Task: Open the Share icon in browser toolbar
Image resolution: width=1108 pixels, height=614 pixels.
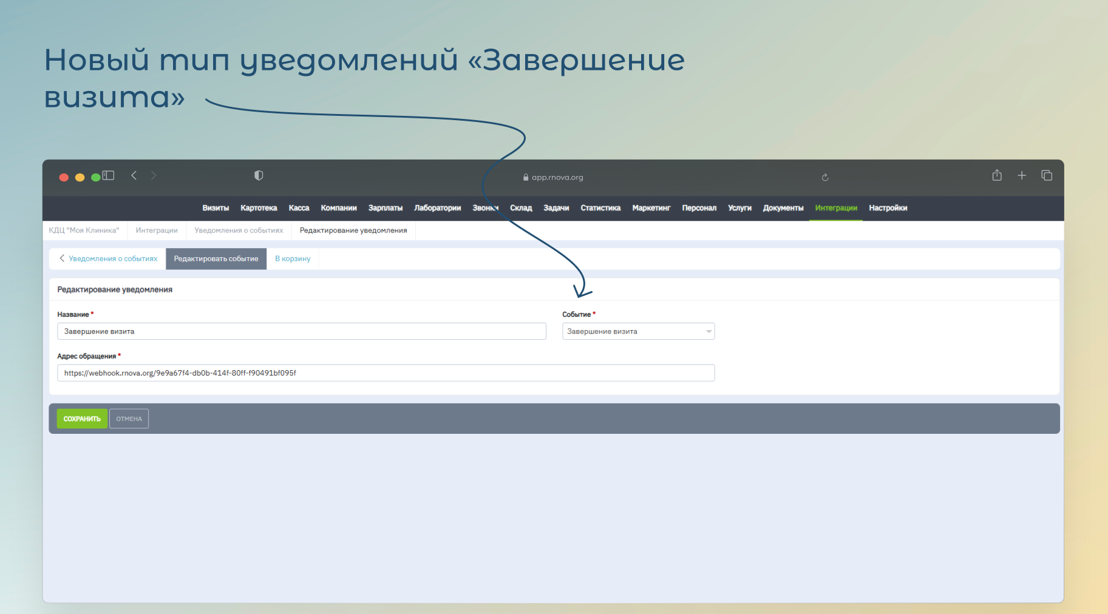Action: (x=997, y=175)
